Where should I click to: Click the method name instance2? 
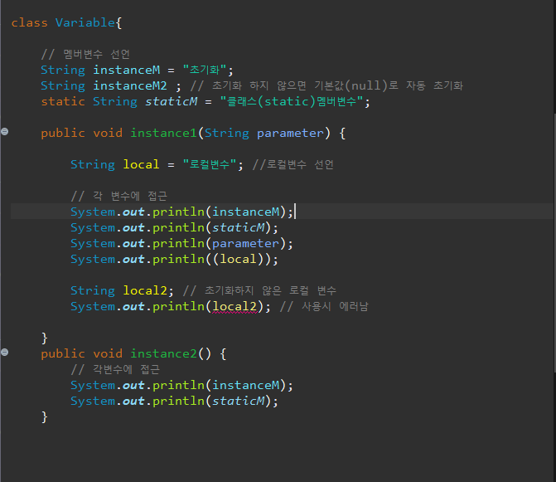click(163, 354)
